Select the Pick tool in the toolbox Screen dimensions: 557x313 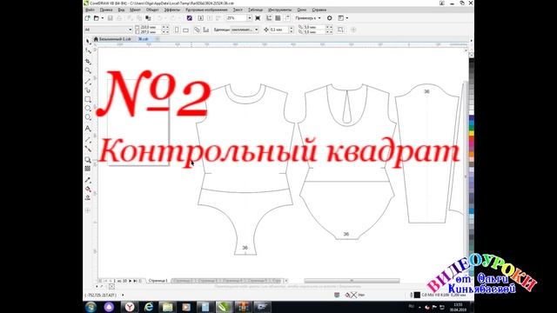click(x=88, y=42)
